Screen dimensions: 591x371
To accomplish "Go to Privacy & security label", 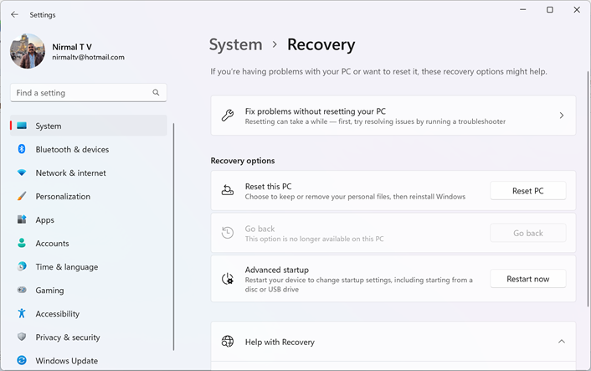I will [x=68, y=337].
